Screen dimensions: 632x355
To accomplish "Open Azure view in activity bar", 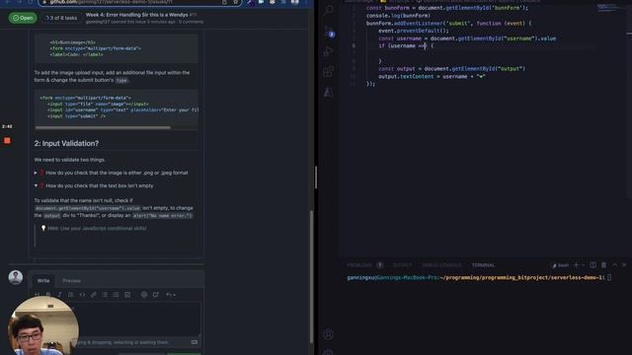I will [x=329, y=92].
